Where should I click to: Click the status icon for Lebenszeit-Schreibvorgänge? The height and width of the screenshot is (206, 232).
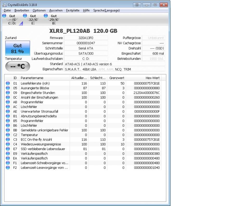point(8,163)
